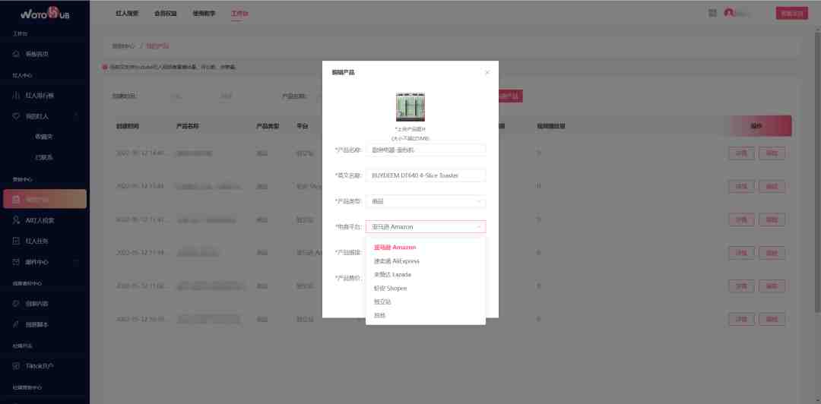
Task: Click the 2022-05-12 13:44 timestamp cell
Action: 141,186
